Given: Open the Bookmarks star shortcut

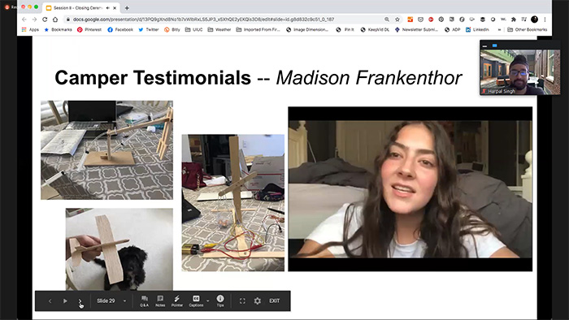Looking at the screenshot, I should point(58,30).
